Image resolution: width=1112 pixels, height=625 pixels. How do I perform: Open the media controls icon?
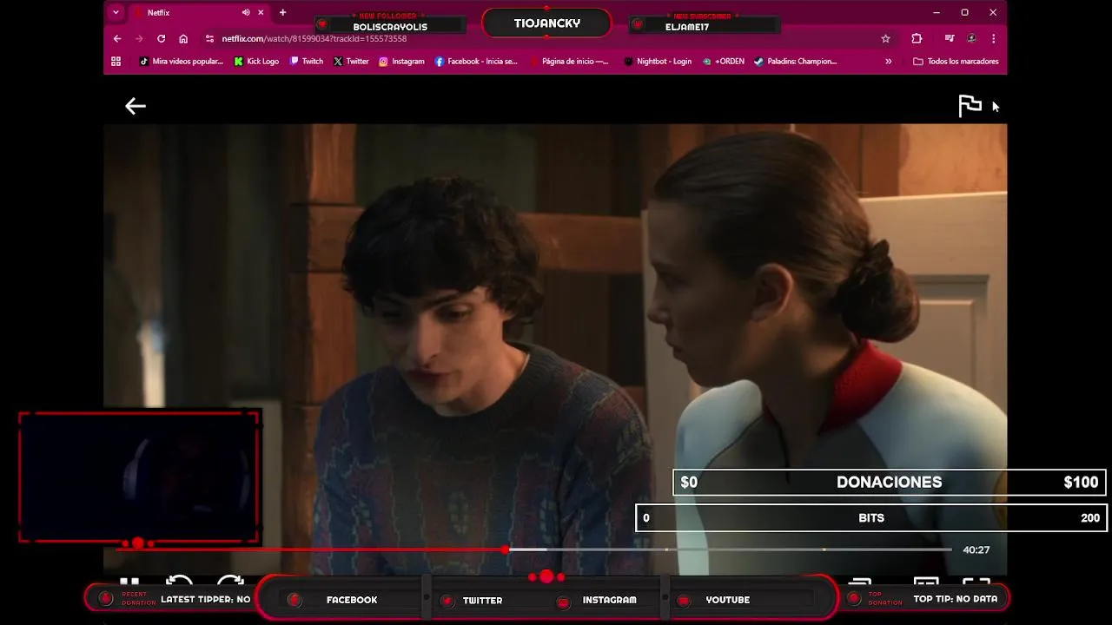pos(950,39)
